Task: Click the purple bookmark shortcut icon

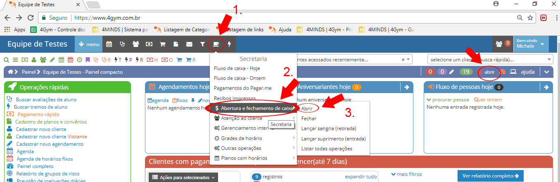Action: pyautogui.click(x=87, y=60)
